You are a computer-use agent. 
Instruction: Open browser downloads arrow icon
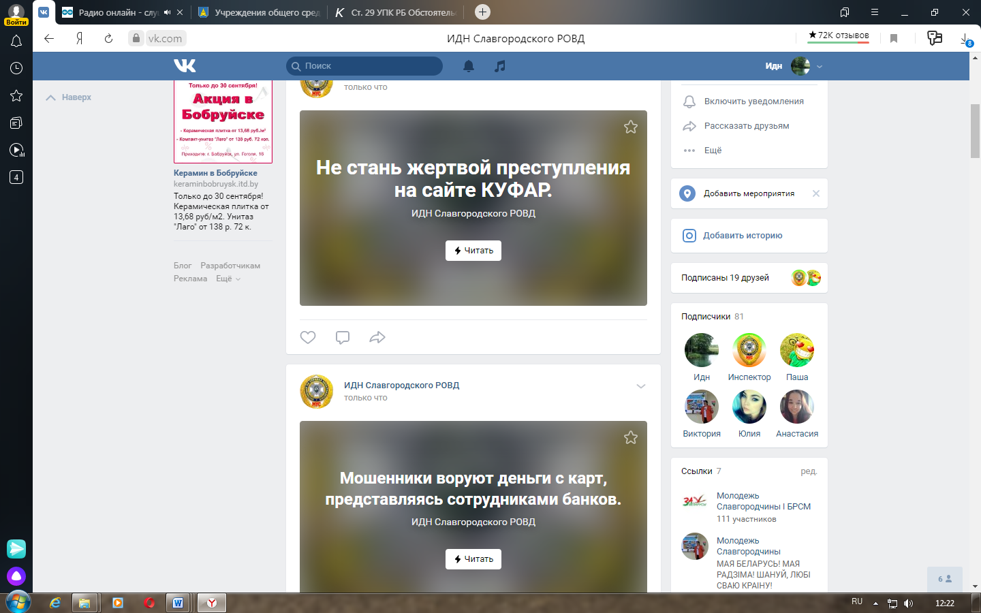(x=966, y=40)
